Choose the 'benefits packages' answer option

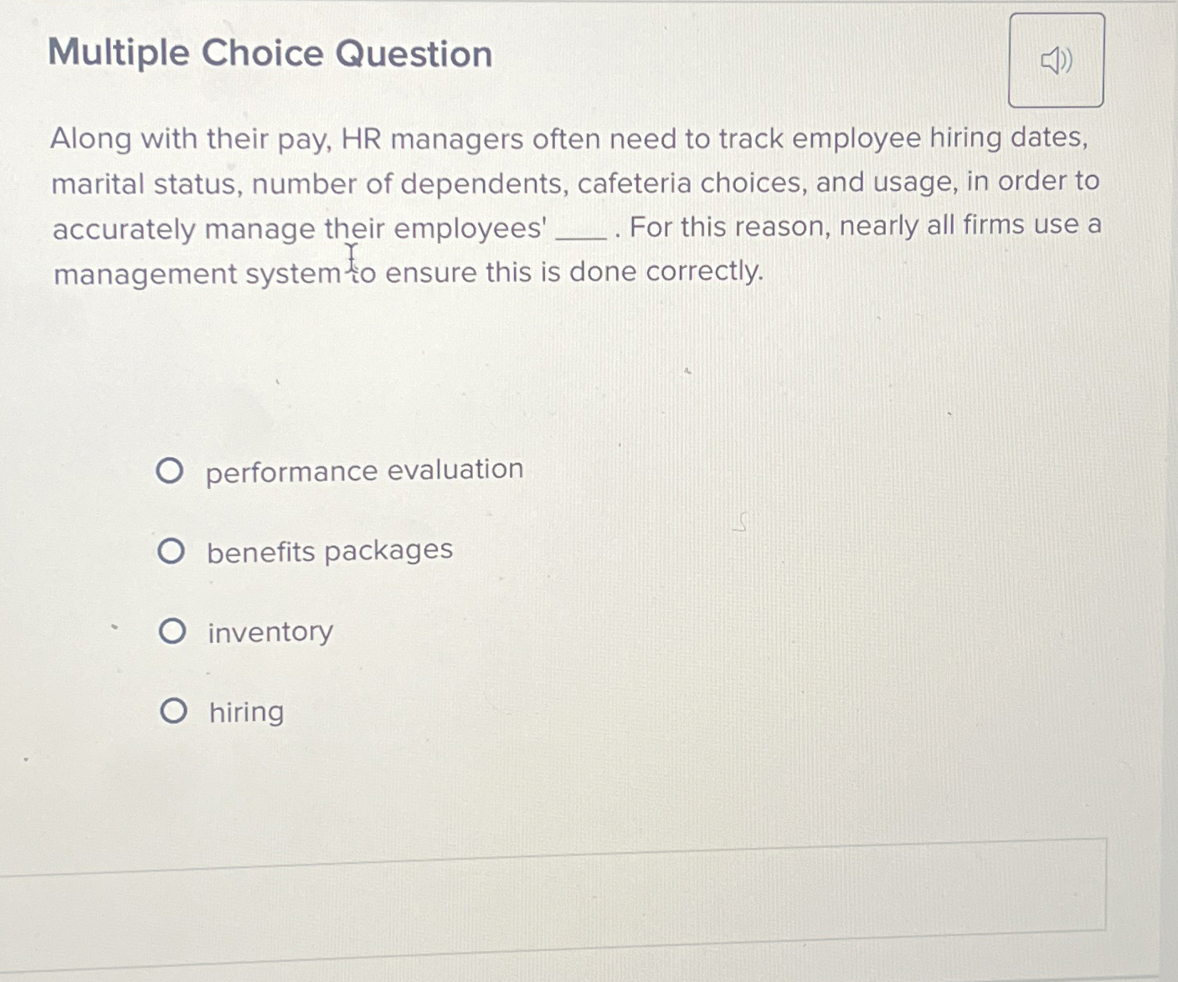pyautogui.click(x=172, y=551)
